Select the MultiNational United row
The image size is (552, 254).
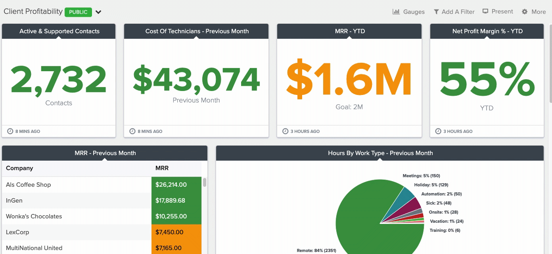pyautogui.click(x=102, y=247)
